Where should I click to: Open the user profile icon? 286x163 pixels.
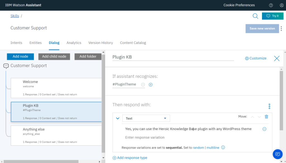click(281, 5)
